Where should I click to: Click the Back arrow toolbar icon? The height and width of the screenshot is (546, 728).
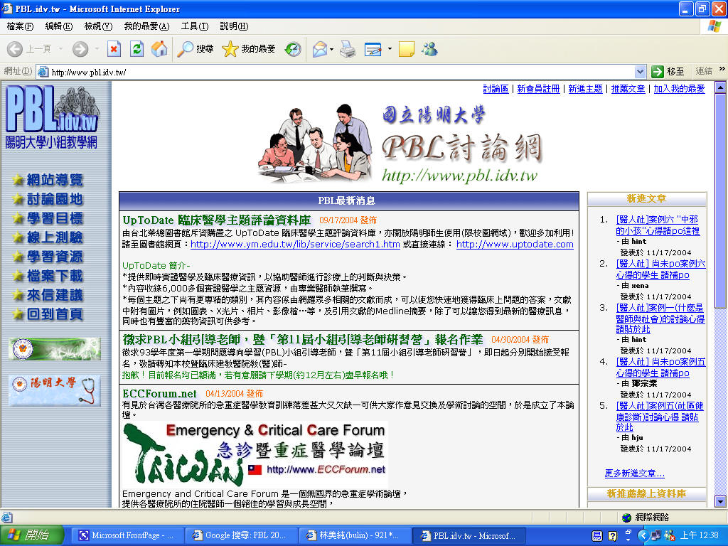click(15, 49)
